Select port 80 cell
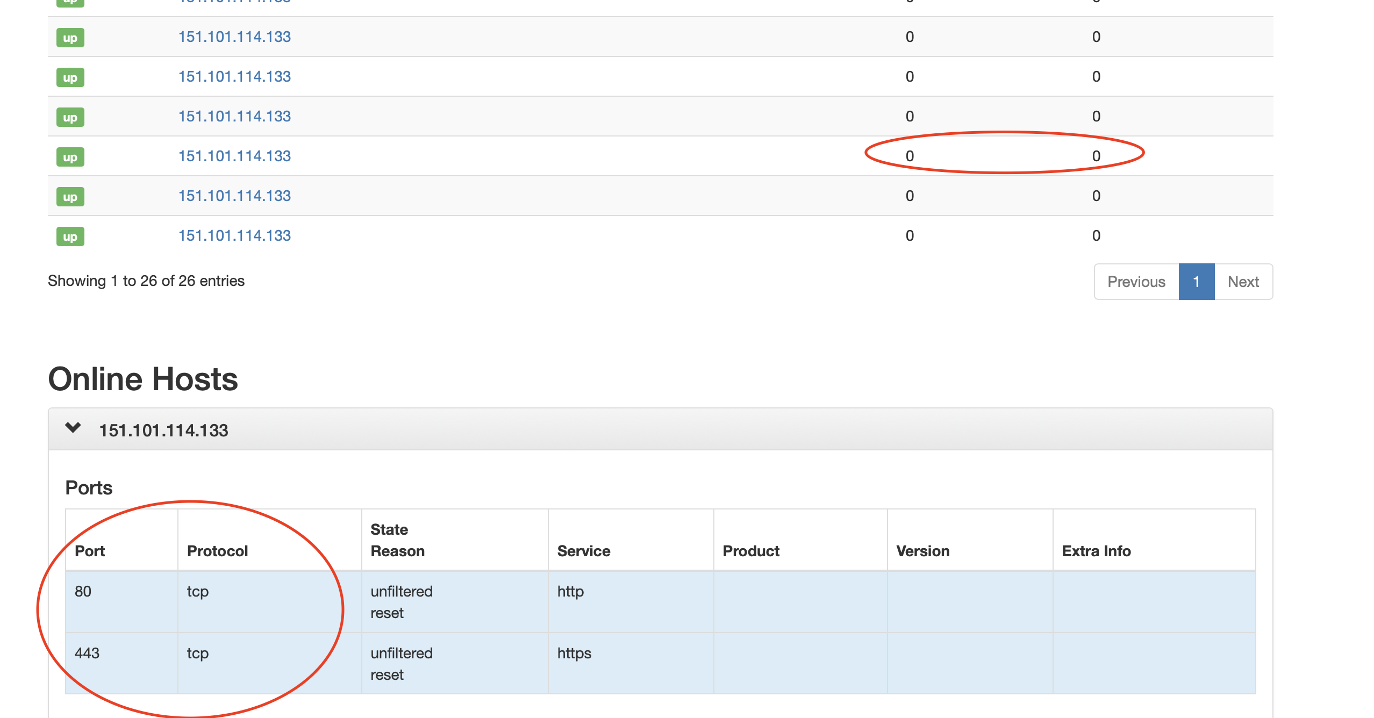 click(121, 602)
